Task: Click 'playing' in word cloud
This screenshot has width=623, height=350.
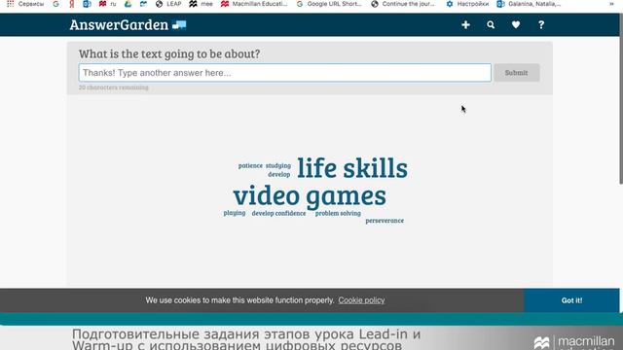Action: click(x=235, y=213)
